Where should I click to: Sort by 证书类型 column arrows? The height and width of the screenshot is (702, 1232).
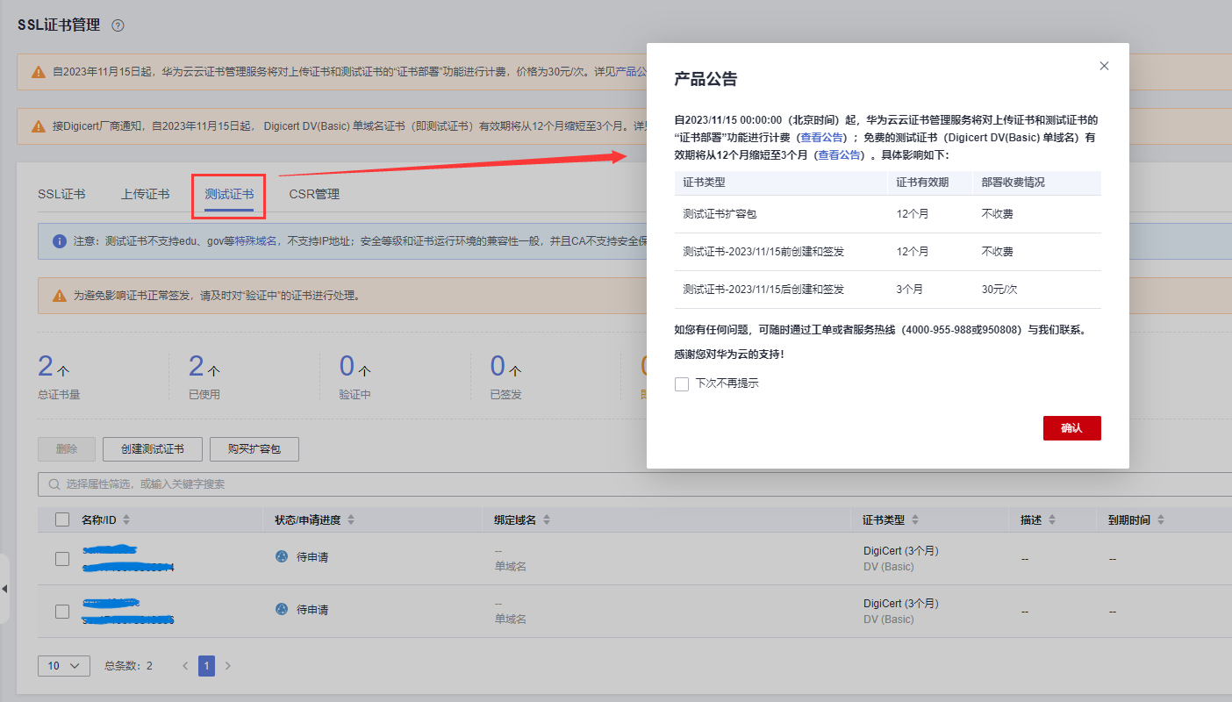click(x=914, y=520)
